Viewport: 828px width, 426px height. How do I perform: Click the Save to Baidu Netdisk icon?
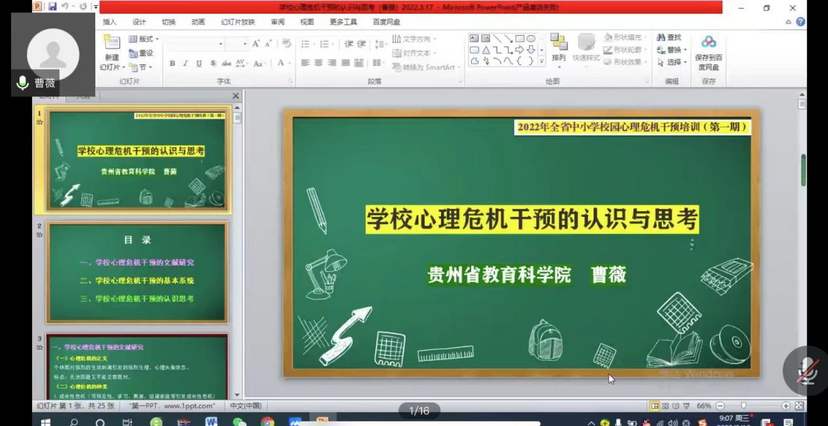coord(709,43)
